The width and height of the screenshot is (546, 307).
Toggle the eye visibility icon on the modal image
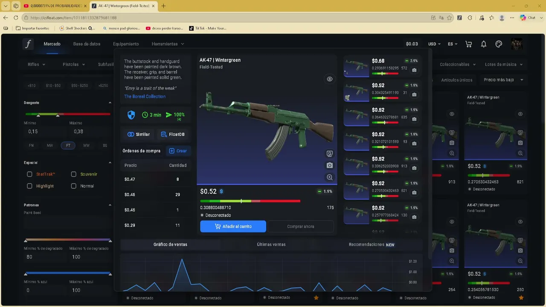329,79
